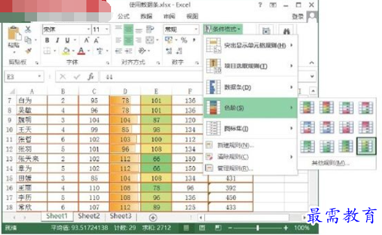
Task: Click the text orientation icon
Action: point(142,50)
